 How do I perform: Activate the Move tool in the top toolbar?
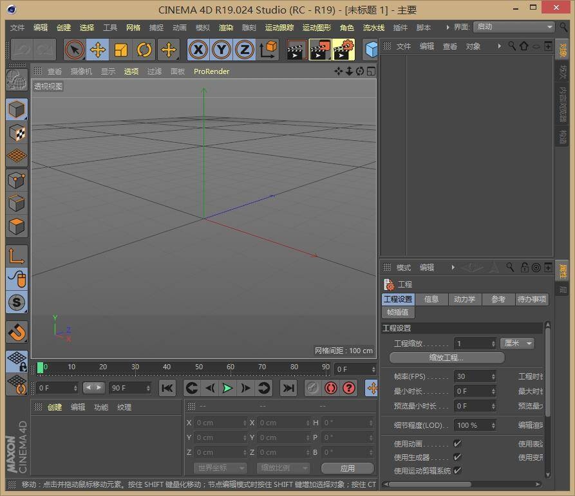98,50
